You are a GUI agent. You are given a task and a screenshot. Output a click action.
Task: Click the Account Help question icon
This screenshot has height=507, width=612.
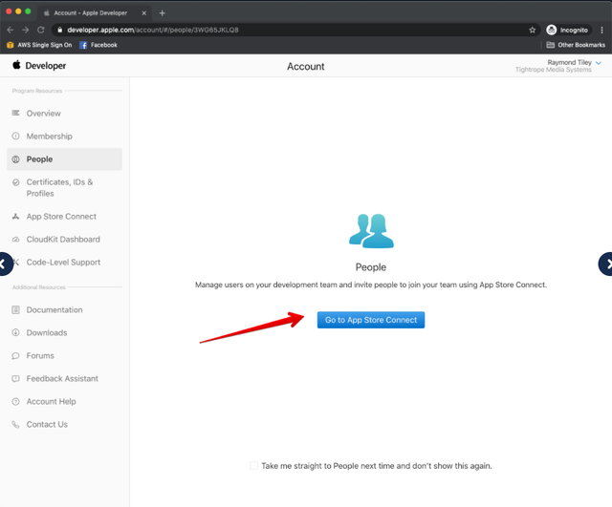click(x=15, y=401)
